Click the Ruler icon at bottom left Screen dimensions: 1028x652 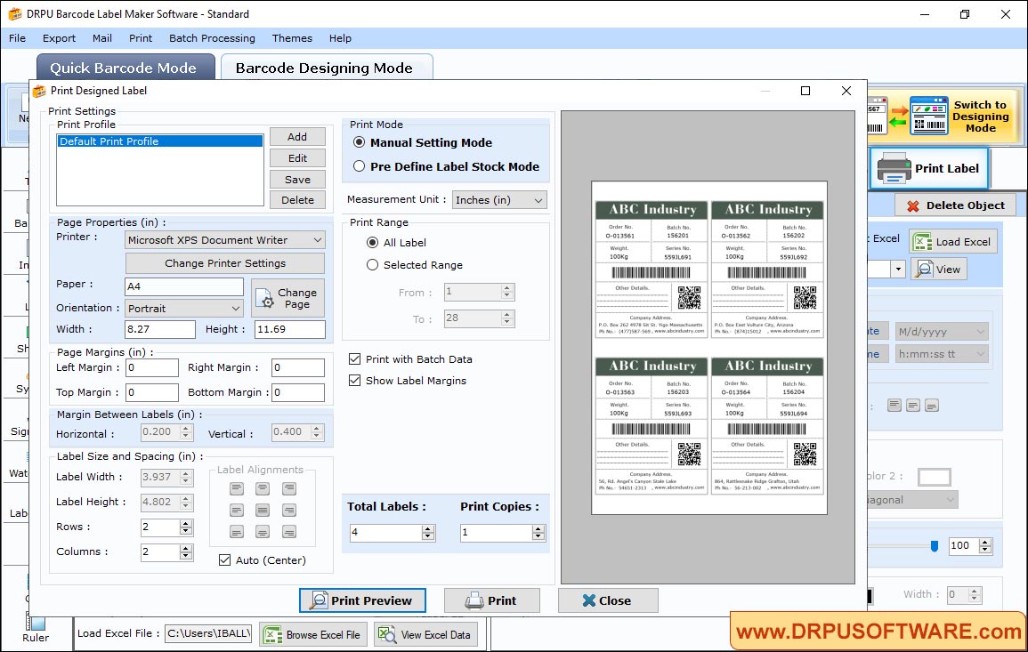(36, 622)
